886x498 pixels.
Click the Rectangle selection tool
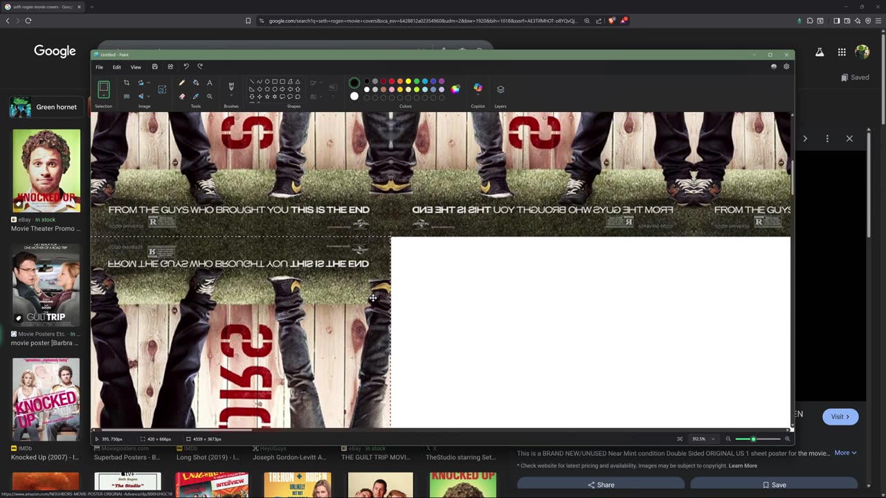[x=104, y=88]
